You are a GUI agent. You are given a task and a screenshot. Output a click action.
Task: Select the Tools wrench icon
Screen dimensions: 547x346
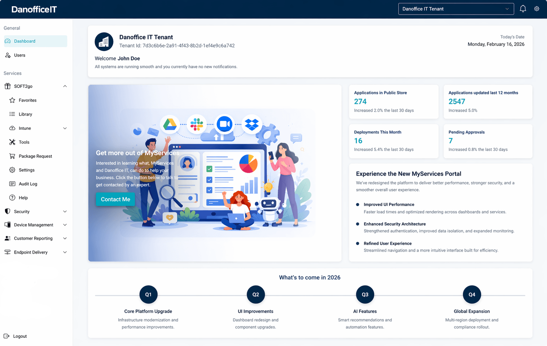pyautogui.click(x=12, y=142)
